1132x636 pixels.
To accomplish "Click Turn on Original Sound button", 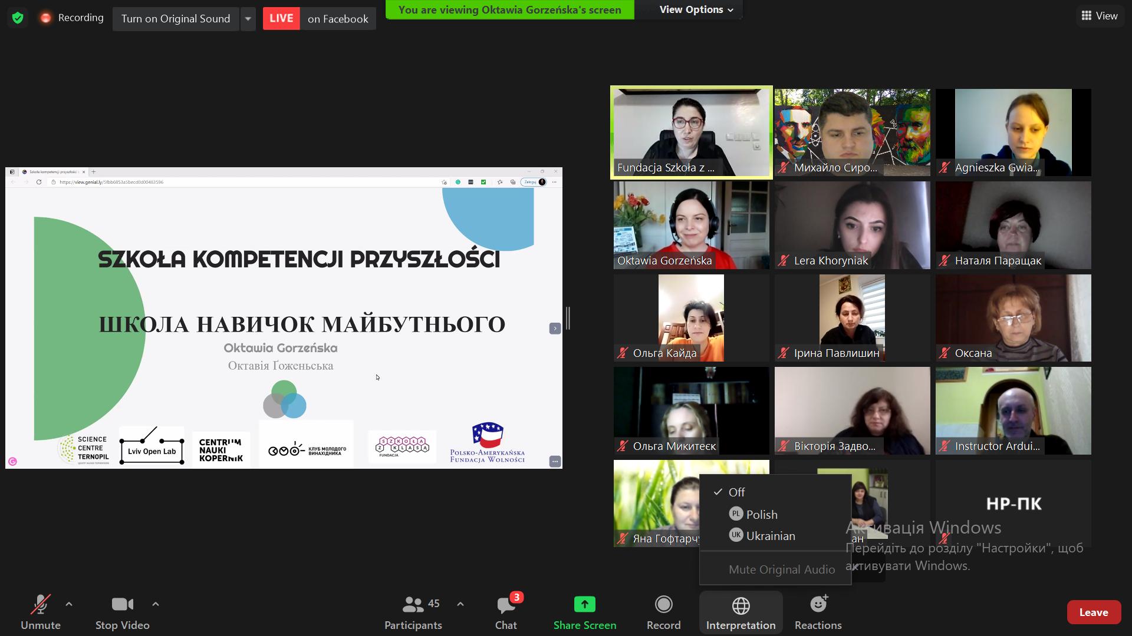I will pyautogui.click(x=176, y=19).
